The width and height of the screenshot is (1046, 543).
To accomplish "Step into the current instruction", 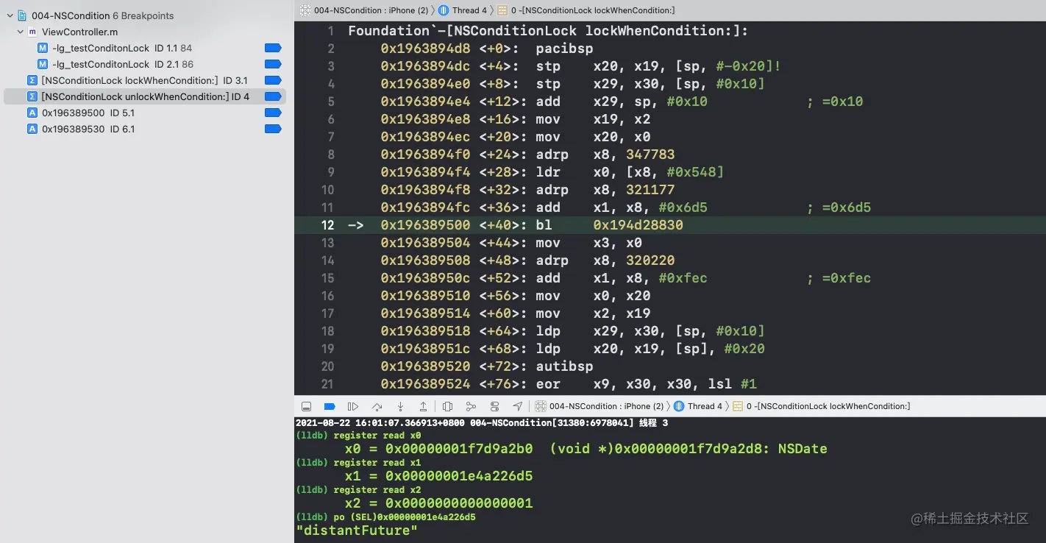I will (400, 406).
